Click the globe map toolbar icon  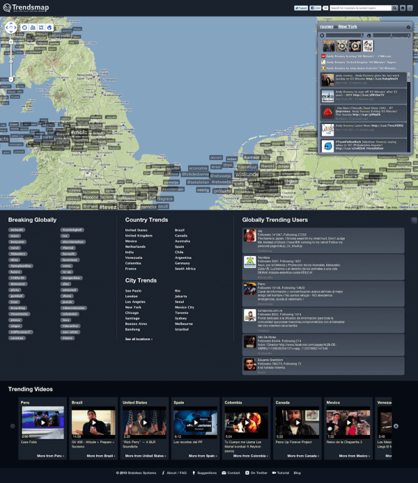click(49, 27)
